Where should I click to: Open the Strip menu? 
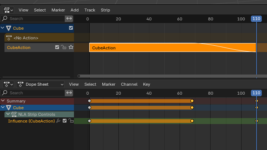coord(105,10)
